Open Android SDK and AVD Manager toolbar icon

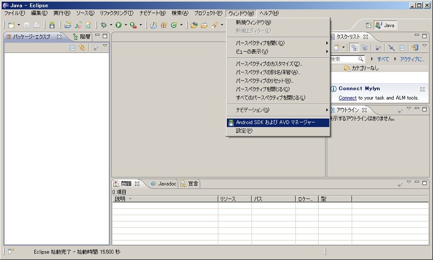point(52,25)
